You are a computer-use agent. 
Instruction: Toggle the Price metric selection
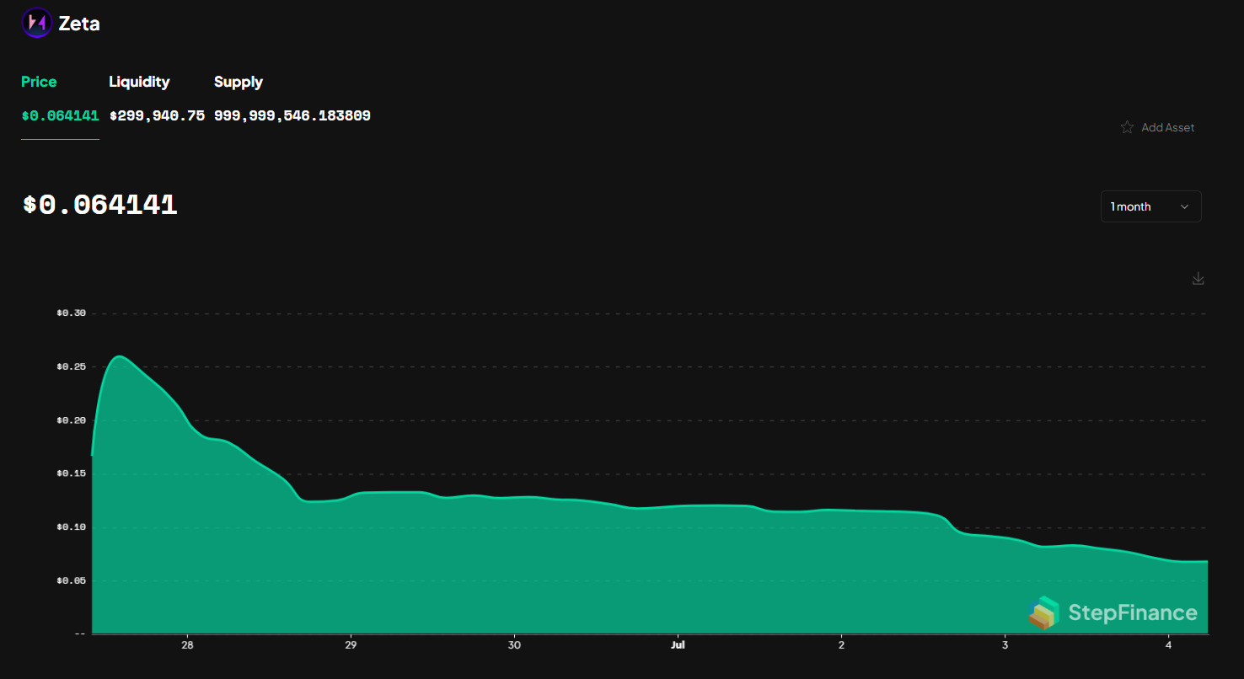[39, 82]
